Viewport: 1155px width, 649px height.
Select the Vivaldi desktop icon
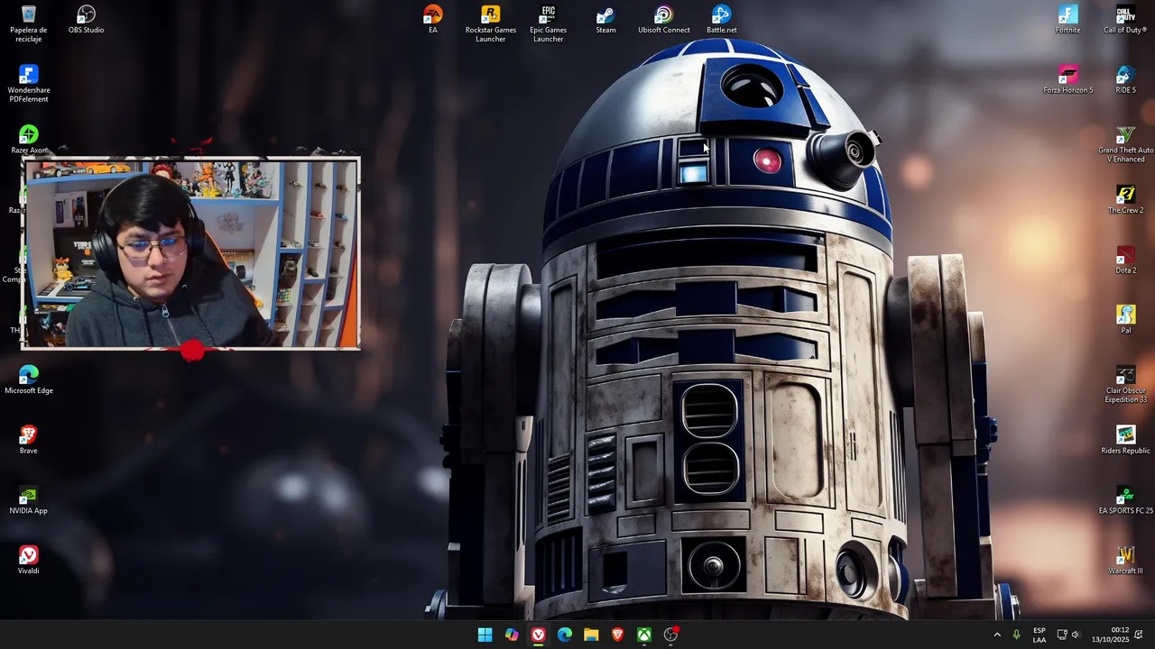pyautogui.click(x=29, y=561)
